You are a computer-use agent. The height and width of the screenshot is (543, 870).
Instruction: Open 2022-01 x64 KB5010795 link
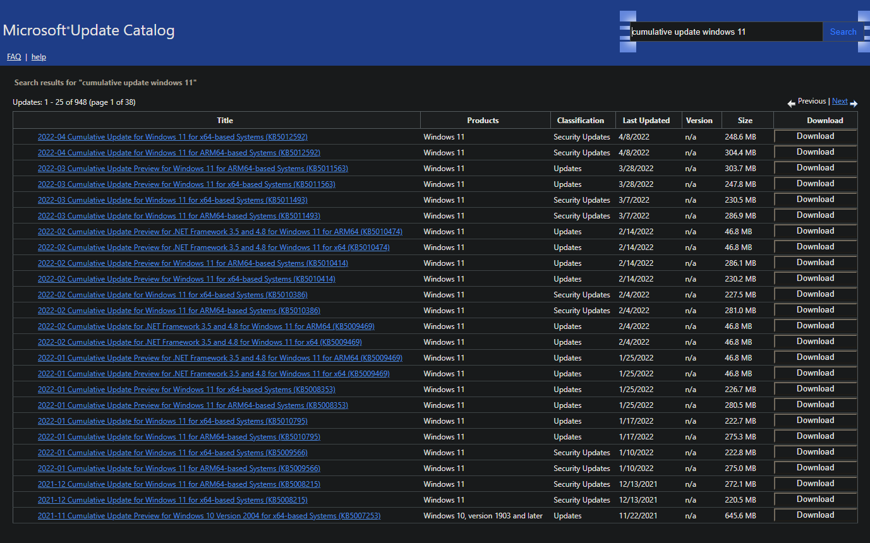coord(172,421)
